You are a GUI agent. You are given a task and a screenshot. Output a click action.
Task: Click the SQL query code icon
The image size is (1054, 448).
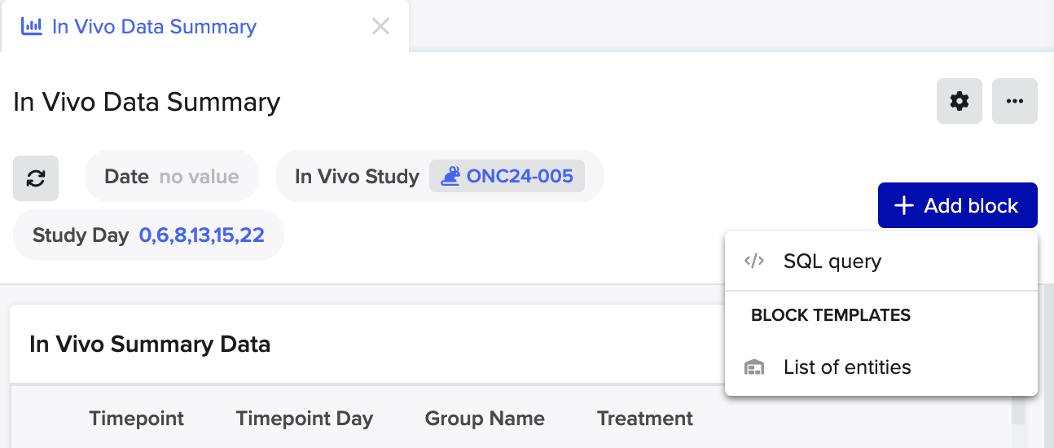754,261
